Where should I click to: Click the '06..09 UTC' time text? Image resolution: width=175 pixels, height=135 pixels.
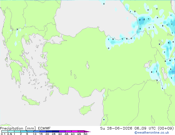145,128
